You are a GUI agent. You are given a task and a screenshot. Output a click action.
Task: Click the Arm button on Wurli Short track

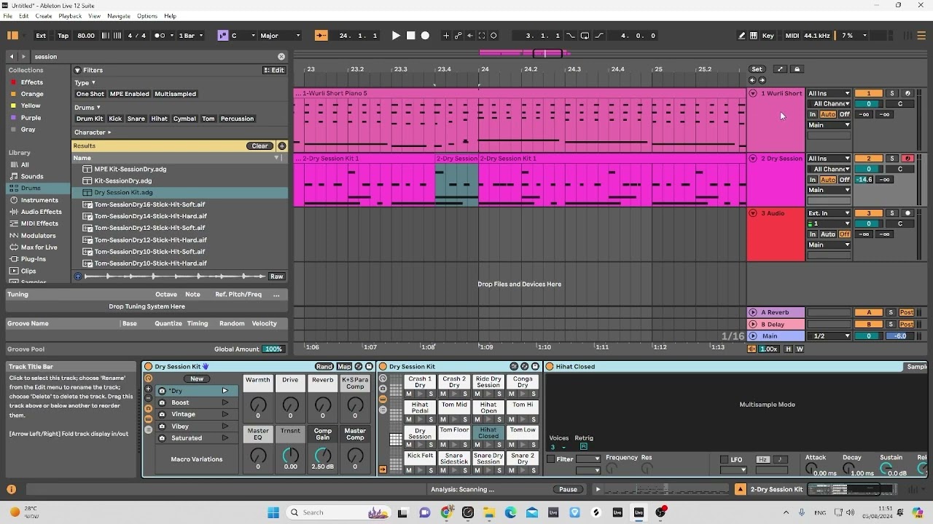pos(907,94)
